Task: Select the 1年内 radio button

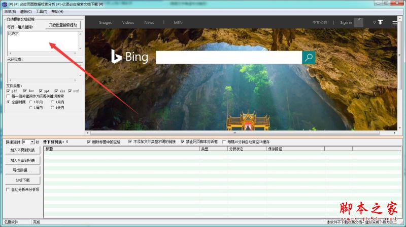Action: pyautogui.click(x=31, y=102)
